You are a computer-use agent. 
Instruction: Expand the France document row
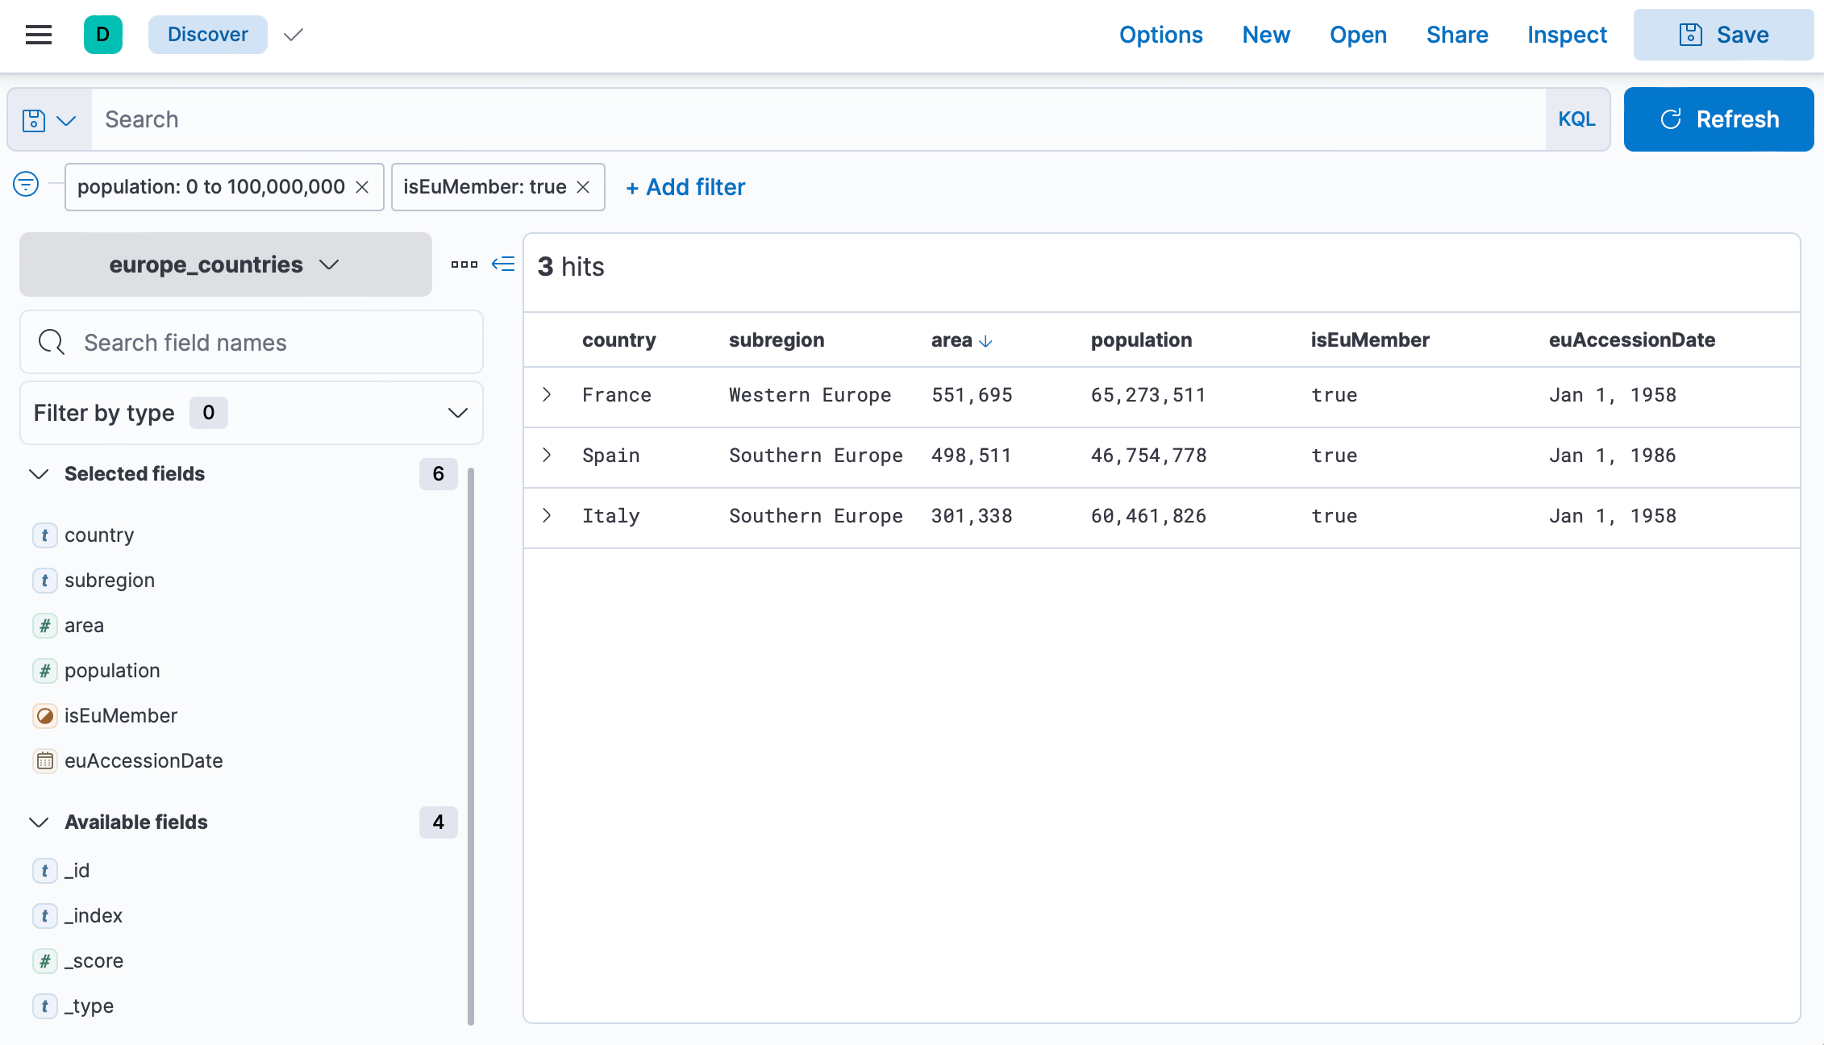point(548,394)
